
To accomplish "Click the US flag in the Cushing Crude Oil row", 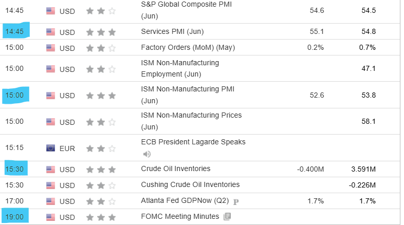I will (x=50, y=185).
